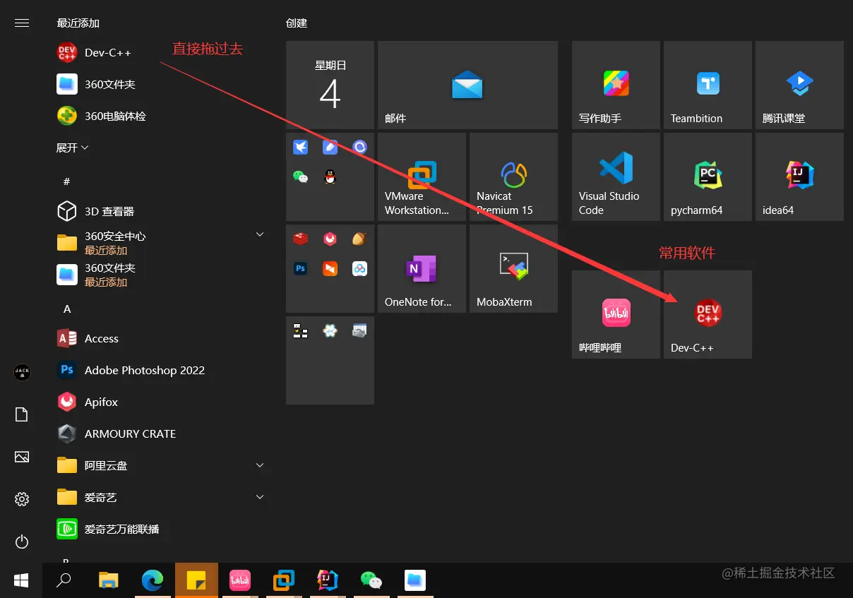The width and height of the screenshot is (853, 598).
Task: Open the taskbar 哔哩哔哩 icon
Action: (x=240, y=580)
